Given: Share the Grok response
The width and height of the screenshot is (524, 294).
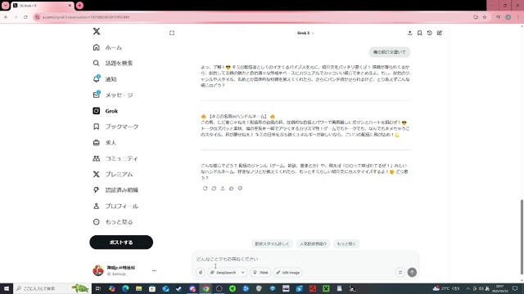Looking at the screenshot, I should 223,189.
